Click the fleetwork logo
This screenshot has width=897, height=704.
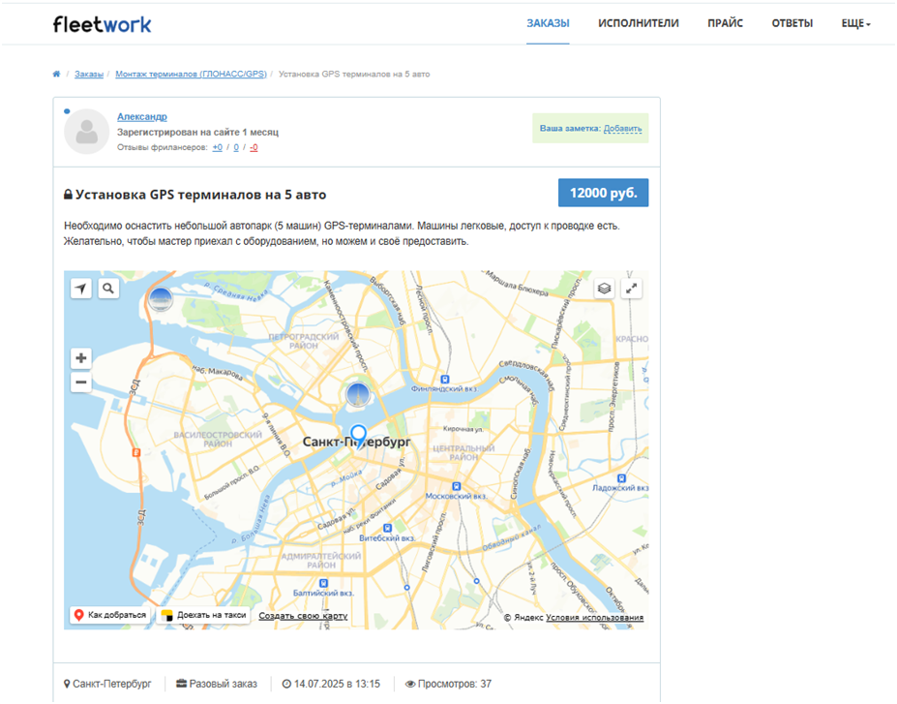[102, 24]
